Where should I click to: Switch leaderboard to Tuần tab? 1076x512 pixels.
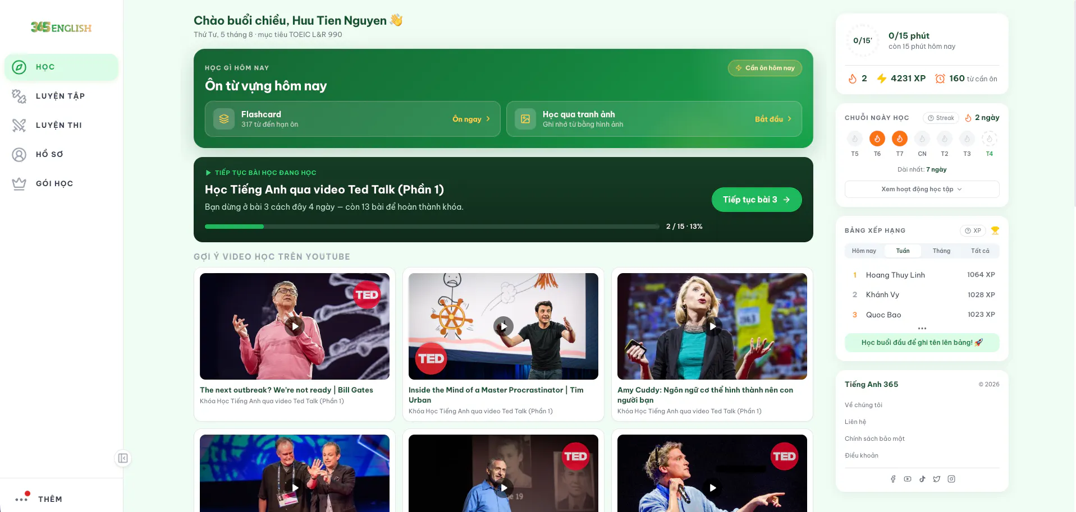[x=903, y=251]
